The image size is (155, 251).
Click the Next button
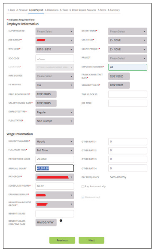(91, 240)
